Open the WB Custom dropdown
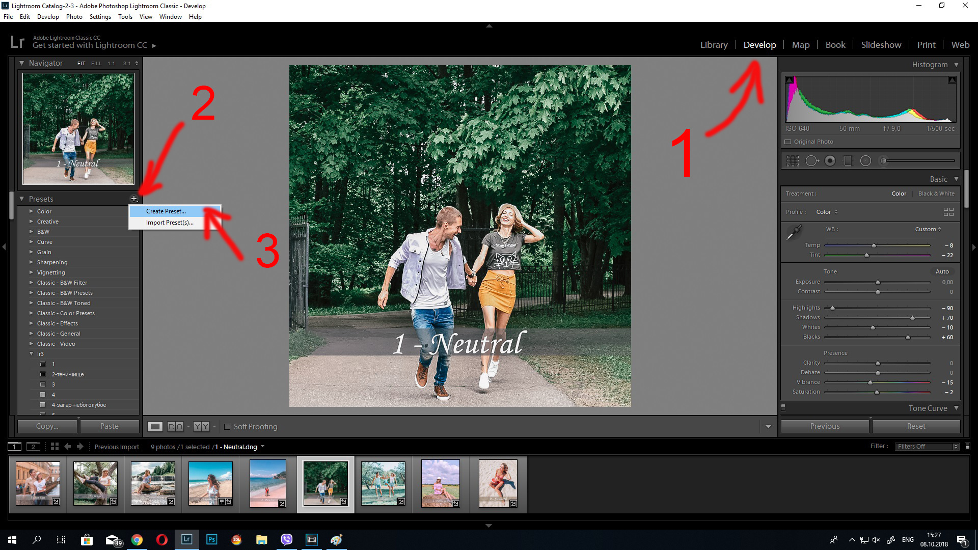This screenshot has height=550, width=978. (x=927, y=229)
